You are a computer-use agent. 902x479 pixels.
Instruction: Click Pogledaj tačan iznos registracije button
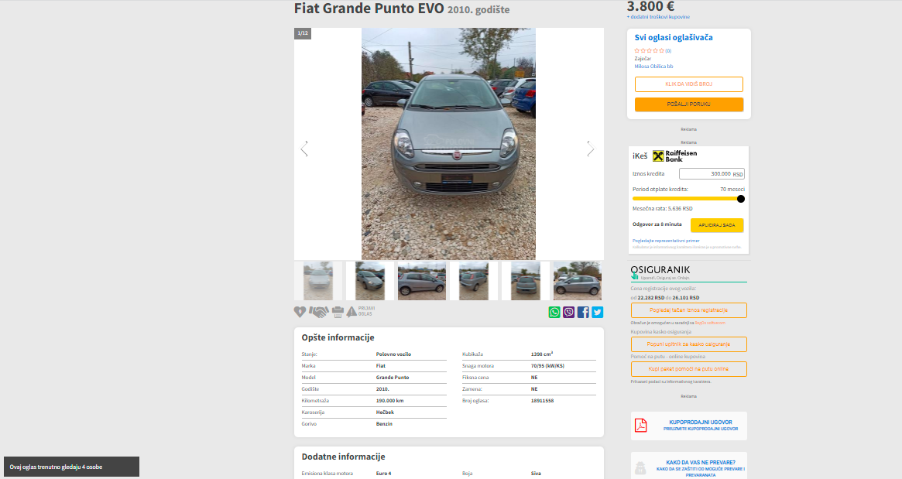(x=688, y=310)
